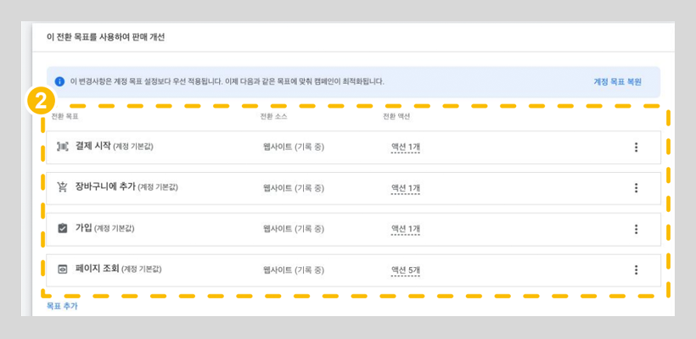
Task: Click the barcode icon beside 결제 시작
Action: pos(62,147)
